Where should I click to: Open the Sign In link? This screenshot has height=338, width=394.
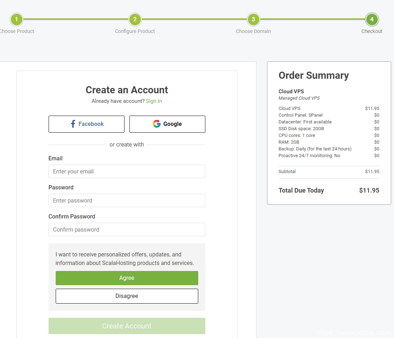coord(154,101)
